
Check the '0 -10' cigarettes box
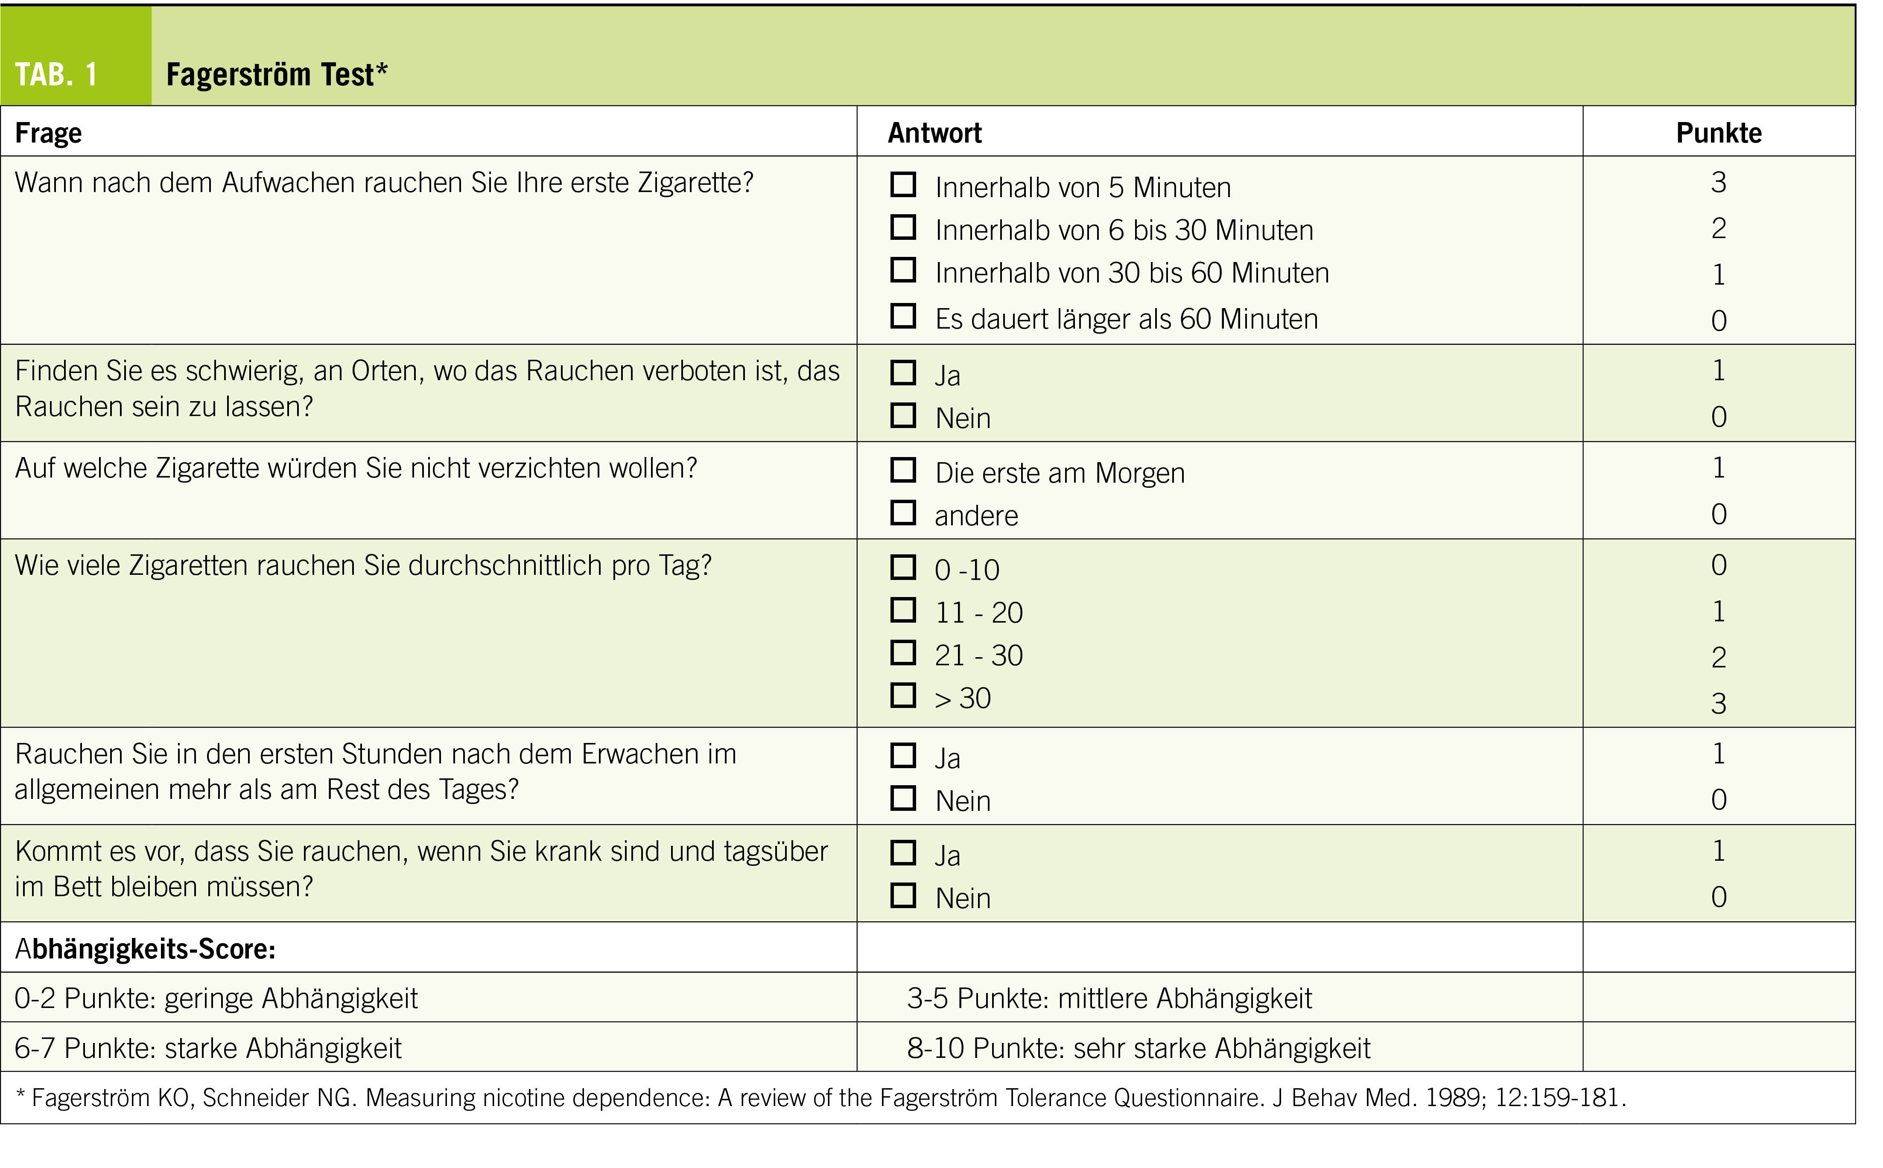click(902, 567)
